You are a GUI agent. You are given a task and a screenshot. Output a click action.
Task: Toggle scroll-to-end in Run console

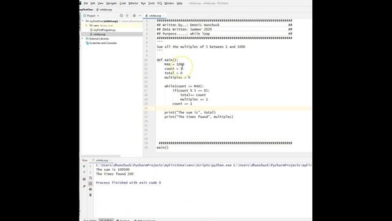(x=91, y=184)
